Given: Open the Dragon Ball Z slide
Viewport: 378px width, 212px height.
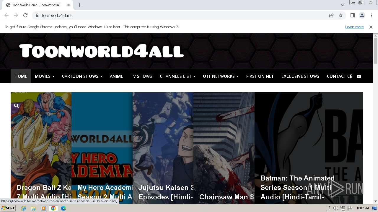Looking at the screenshot, I should point(41,148).
